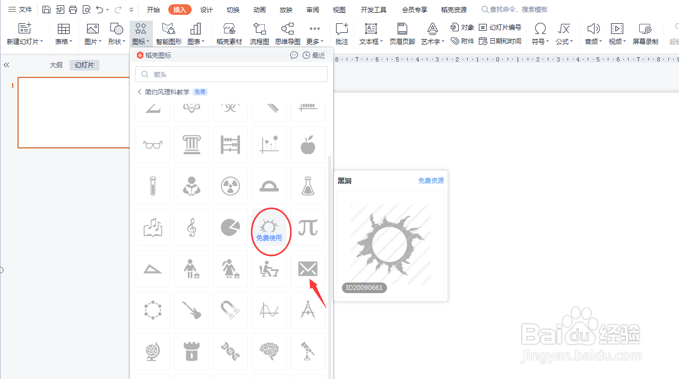Click the 查找命令 search box
679x379 pixels.
514,10
